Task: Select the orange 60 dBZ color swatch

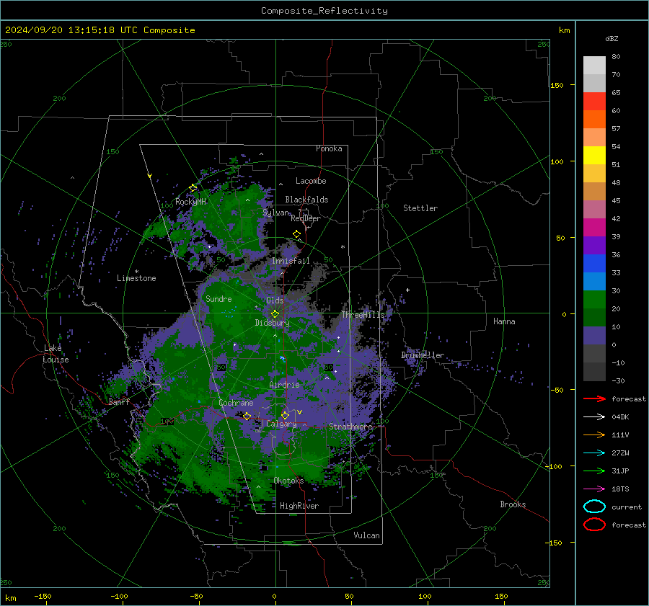Action: tap(594, 119)
